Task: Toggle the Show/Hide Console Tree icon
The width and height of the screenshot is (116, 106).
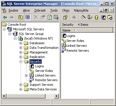Action: [x=27, y=17]
